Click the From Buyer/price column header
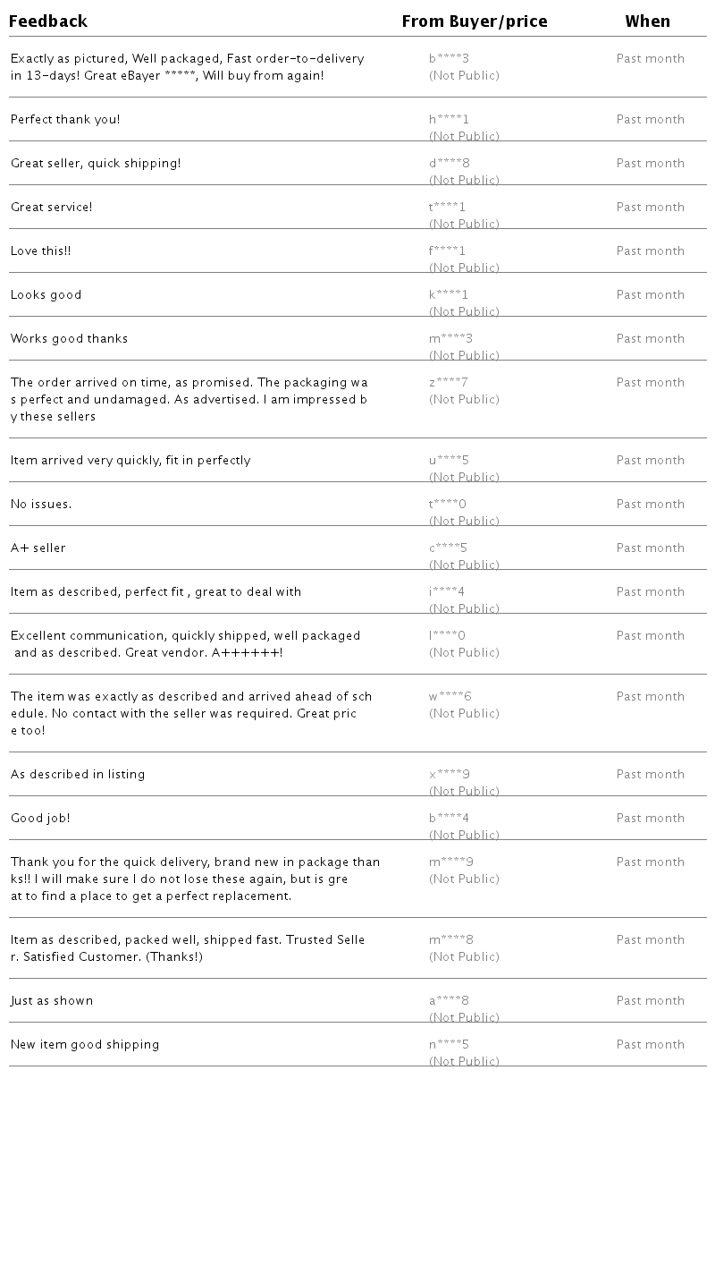 [x=475, y=21]
